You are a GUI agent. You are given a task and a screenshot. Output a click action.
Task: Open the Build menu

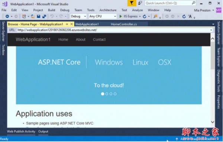(52, 10)
